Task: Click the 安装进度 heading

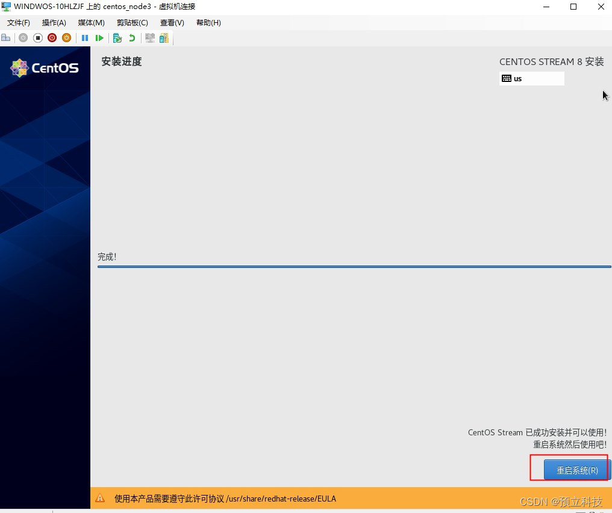Action: point(122,61)
